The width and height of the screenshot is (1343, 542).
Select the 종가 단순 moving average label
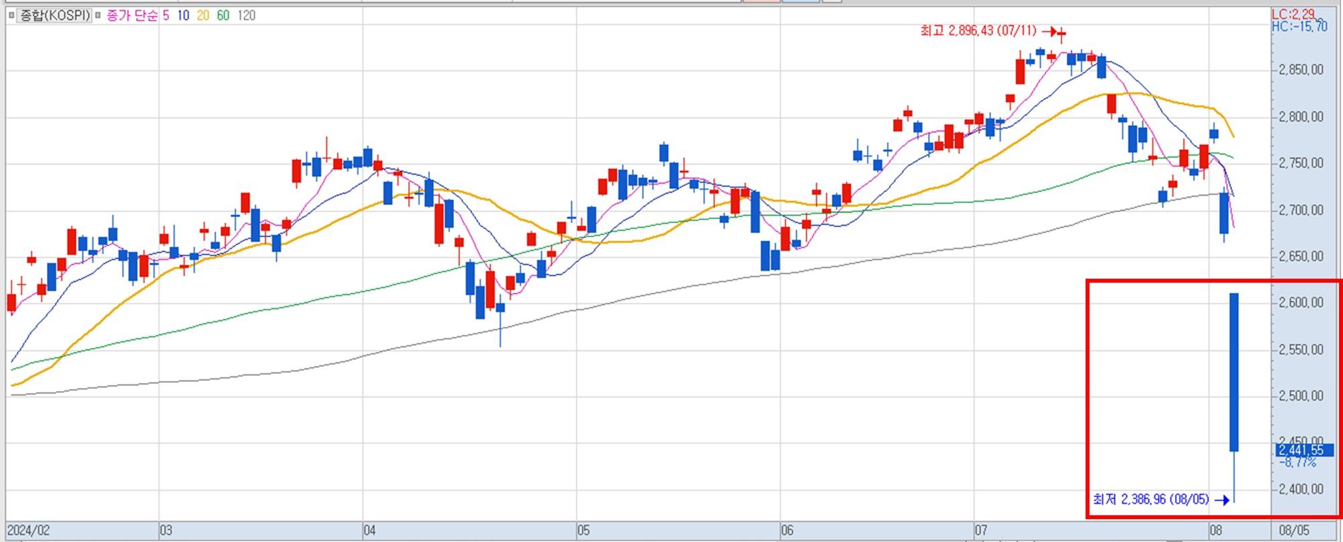tap(132, 15)
